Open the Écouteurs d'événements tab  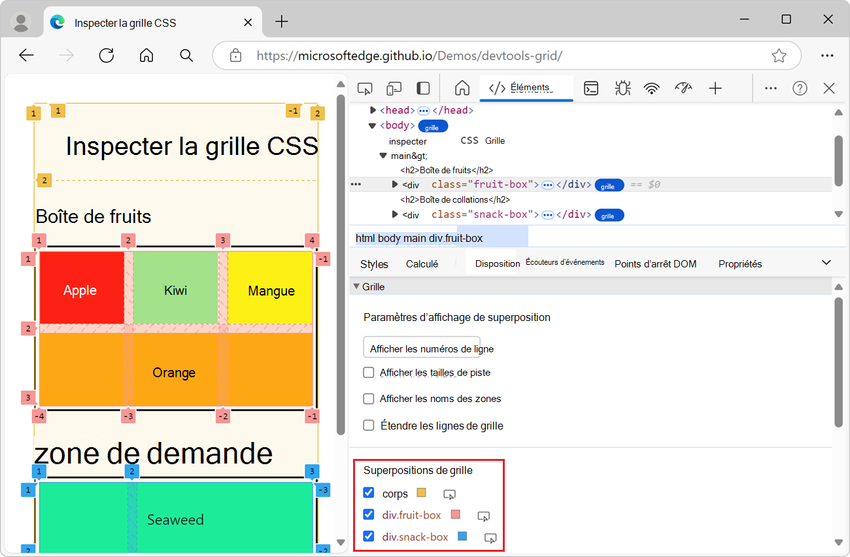[x=563, y=262]
